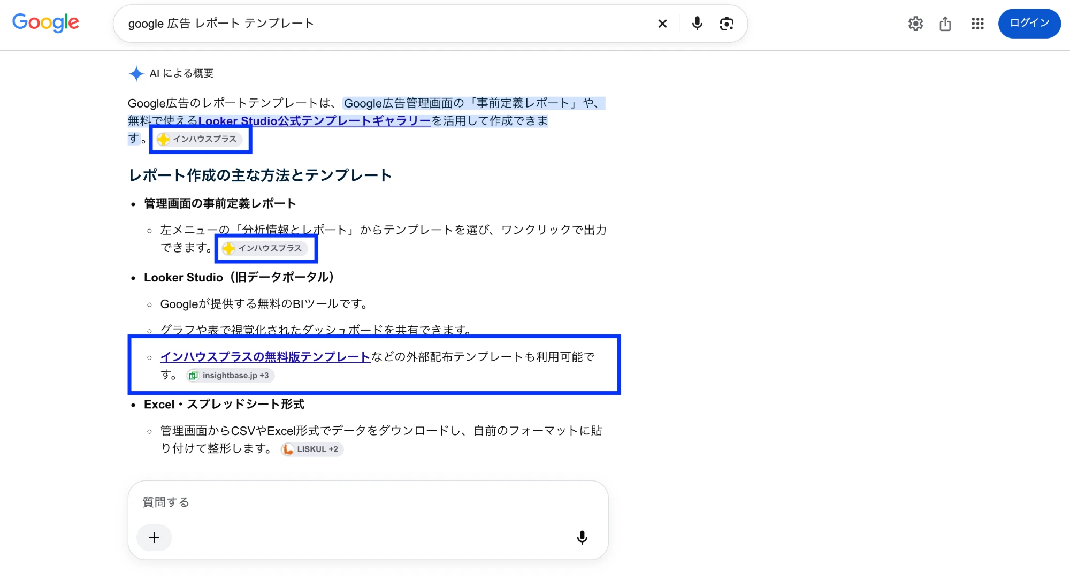Click the share icon in the header

click(945, 24)
